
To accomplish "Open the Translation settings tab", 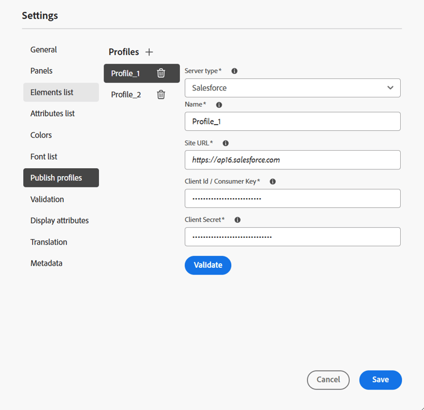I will 49,242.
